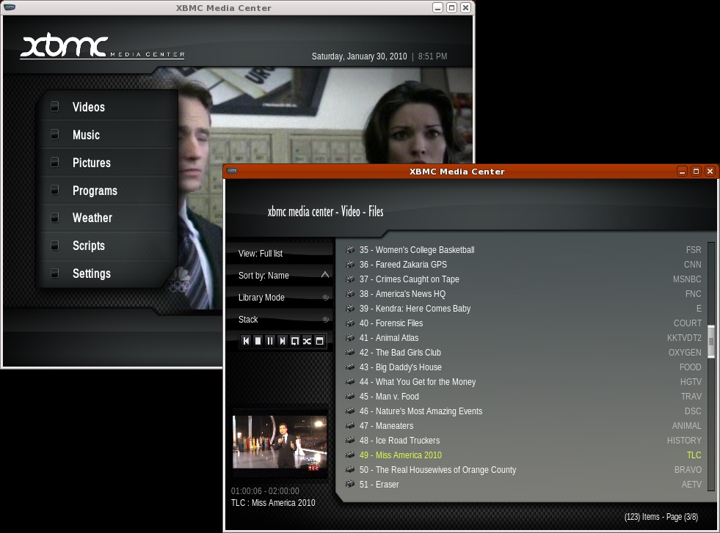The image size is (720, 533).
Task: Open window menu icon of back XBMC window
Action: (x=10, y=7)
